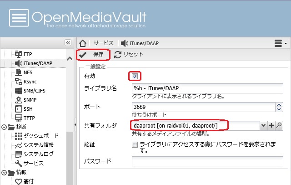Increase the port number with up arrow

tap(279, 105)
